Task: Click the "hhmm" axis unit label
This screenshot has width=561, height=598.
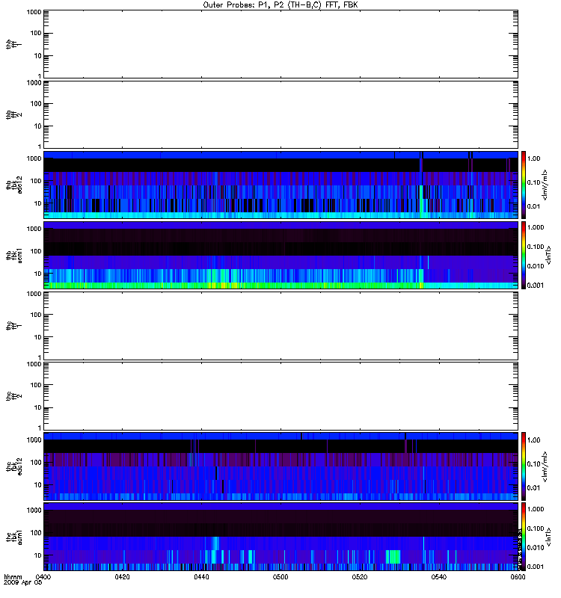Action: (13, 577)
